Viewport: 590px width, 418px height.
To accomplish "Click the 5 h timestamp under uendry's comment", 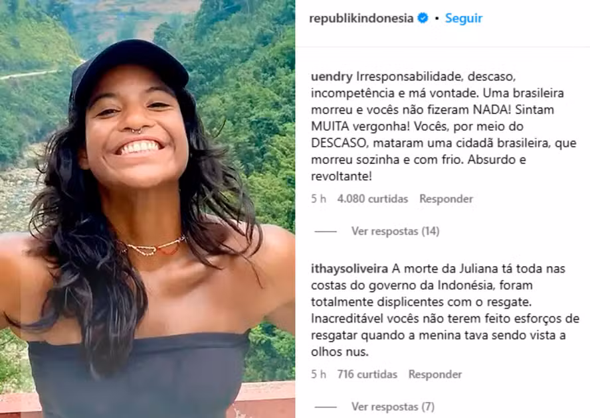I will point(318,199).
